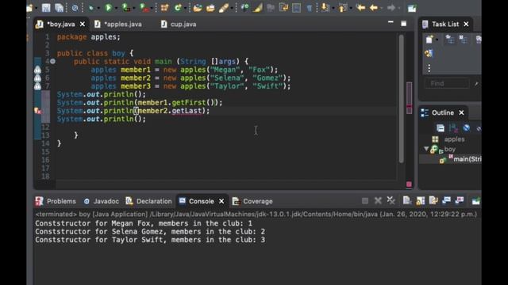The height and width of the screenshot is (285, 508).
Task: Toggle Block Selection mode in toolbar
Action: 296,8
